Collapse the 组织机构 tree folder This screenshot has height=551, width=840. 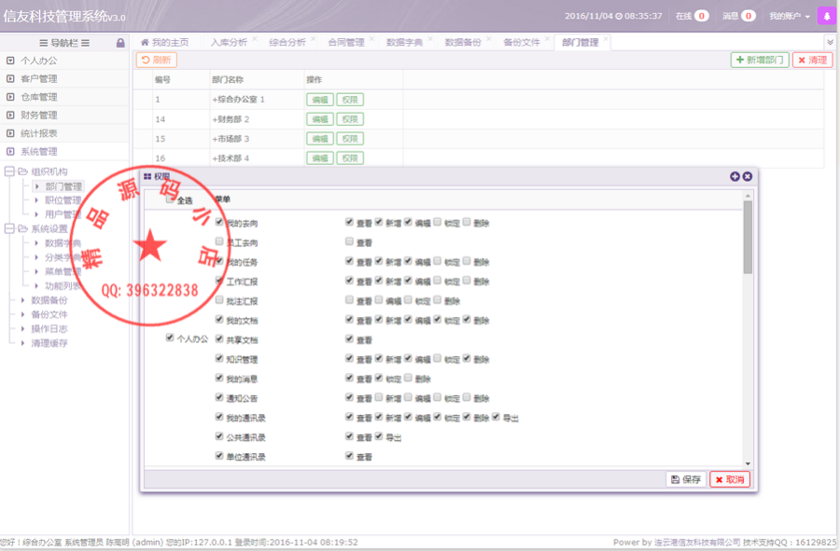[x=9, y=172]
